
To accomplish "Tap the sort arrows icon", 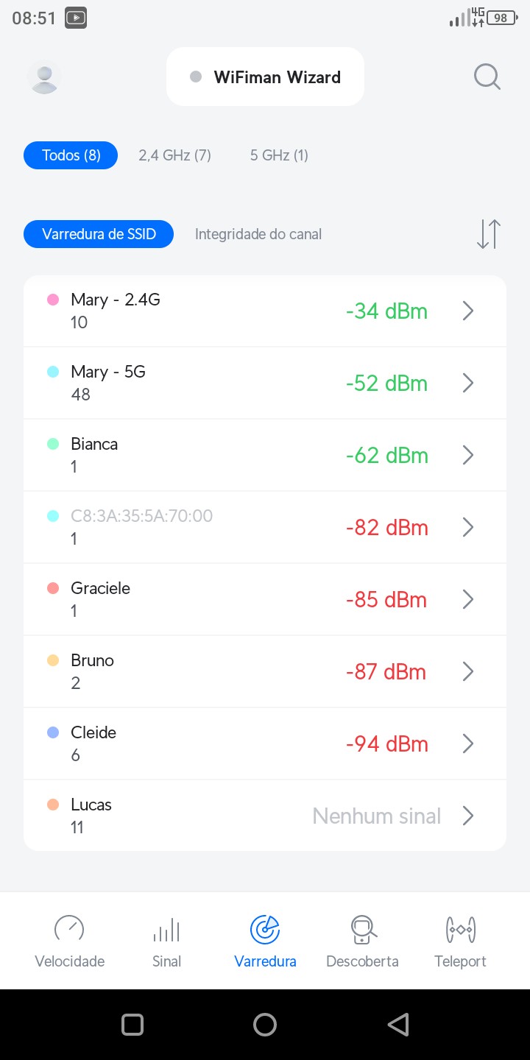I will [488, 234].
